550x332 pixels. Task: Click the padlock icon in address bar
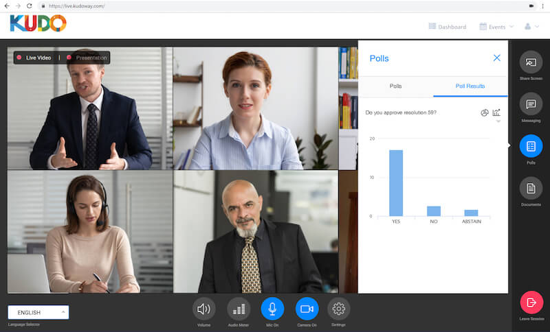(x=43, y=6)
